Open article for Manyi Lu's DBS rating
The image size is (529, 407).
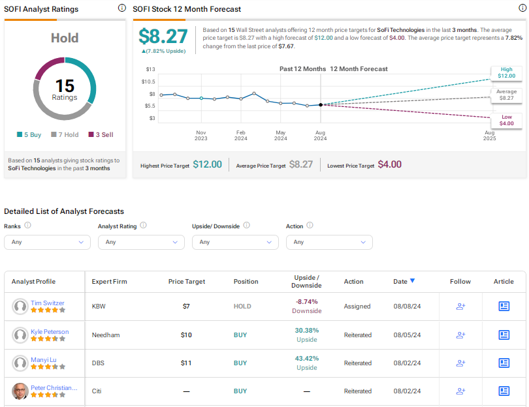[504, 363]
